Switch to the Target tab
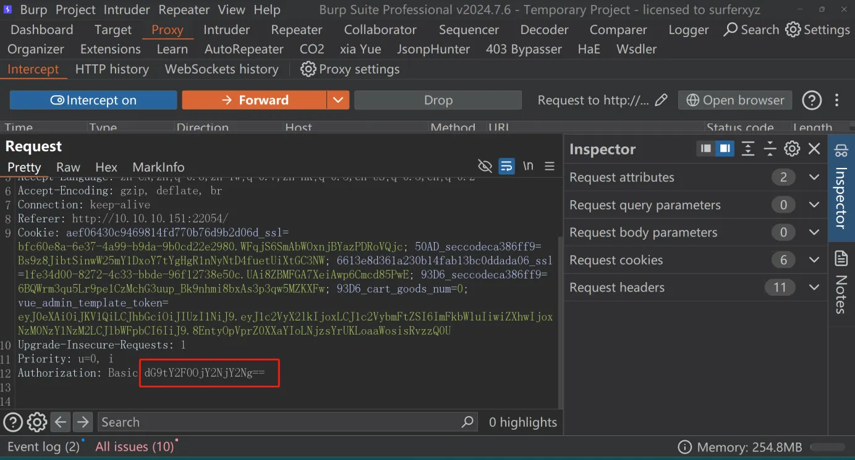Image resolution: width=855 pixels, height=460 pixels. (x=113, y=30)
